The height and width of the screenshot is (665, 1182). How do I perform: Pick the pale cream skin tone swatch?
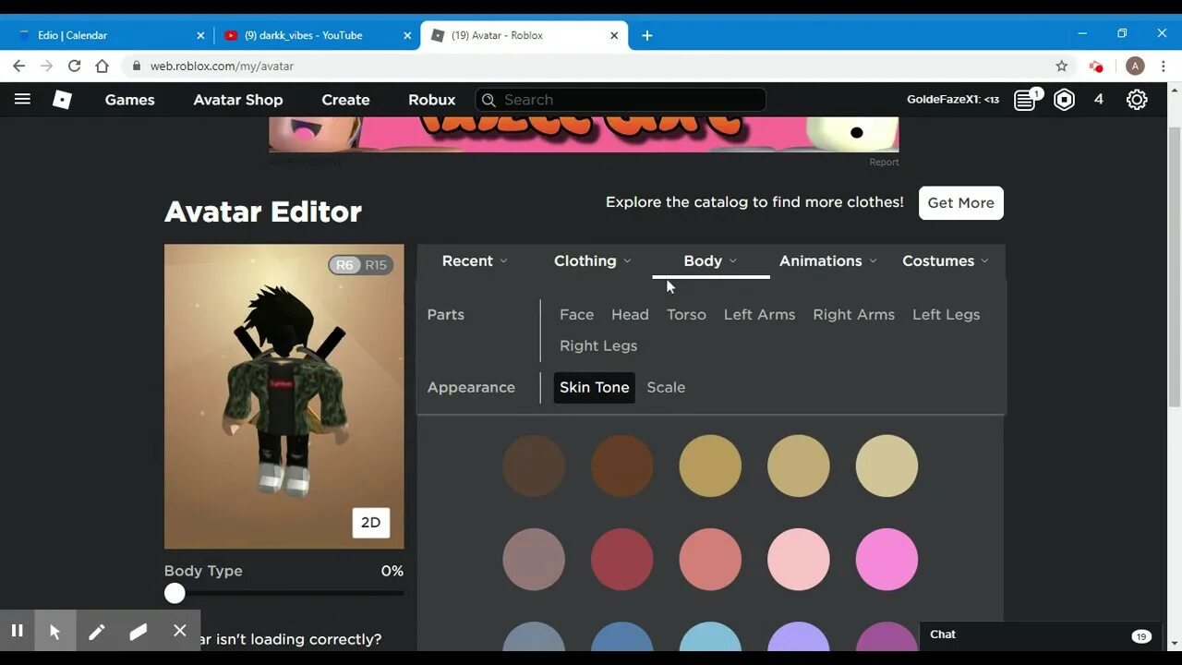(x=886, y=465)
